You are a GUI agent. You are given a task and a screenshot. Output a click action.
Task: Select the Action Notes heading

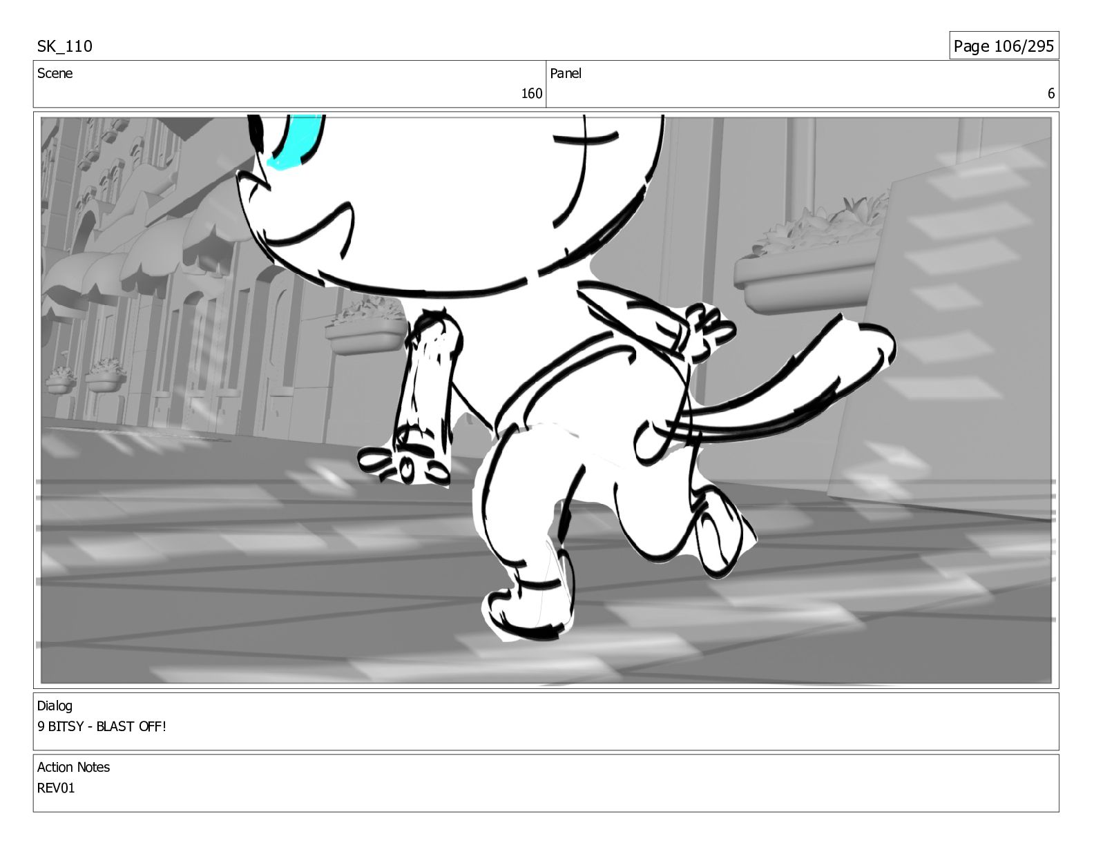point(73,767)
